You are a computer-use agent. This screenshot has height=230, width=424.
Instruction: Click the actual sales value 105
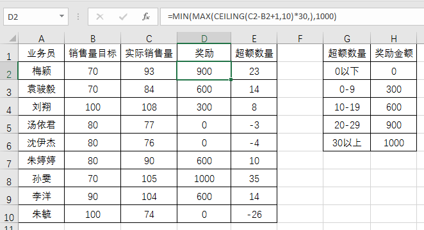(x=149, y=178)
